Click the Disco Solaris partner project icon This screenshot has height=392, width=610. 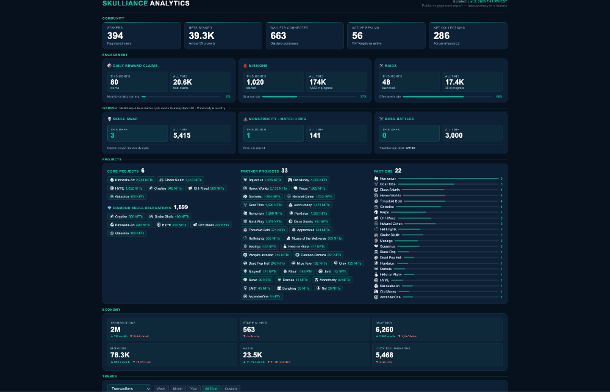click(290, 222)
